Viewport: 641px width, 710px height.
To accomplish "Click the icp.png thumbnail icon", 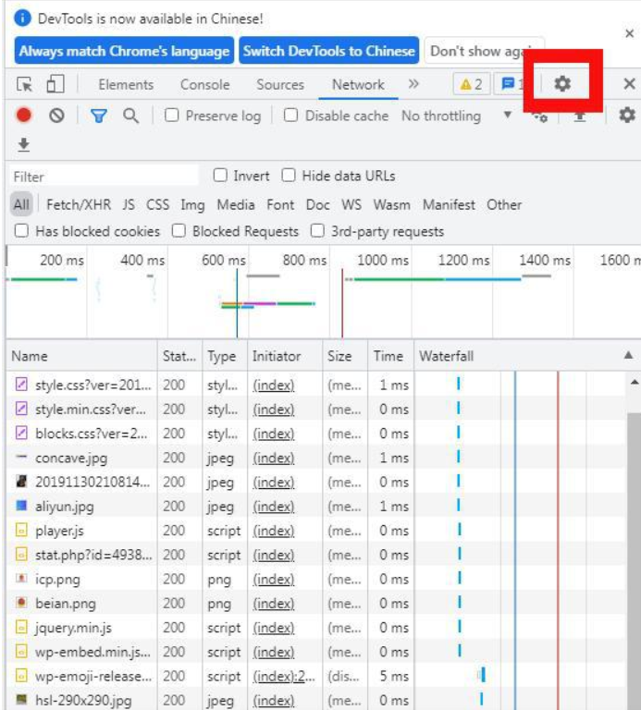I will (21, 578).
